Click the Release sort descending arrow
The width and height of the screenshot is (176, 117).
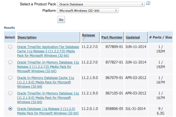click(84, 40)
